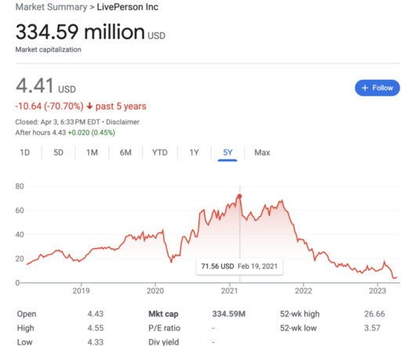
Task: Show the 1Y chart range
Action: [194, 153]
